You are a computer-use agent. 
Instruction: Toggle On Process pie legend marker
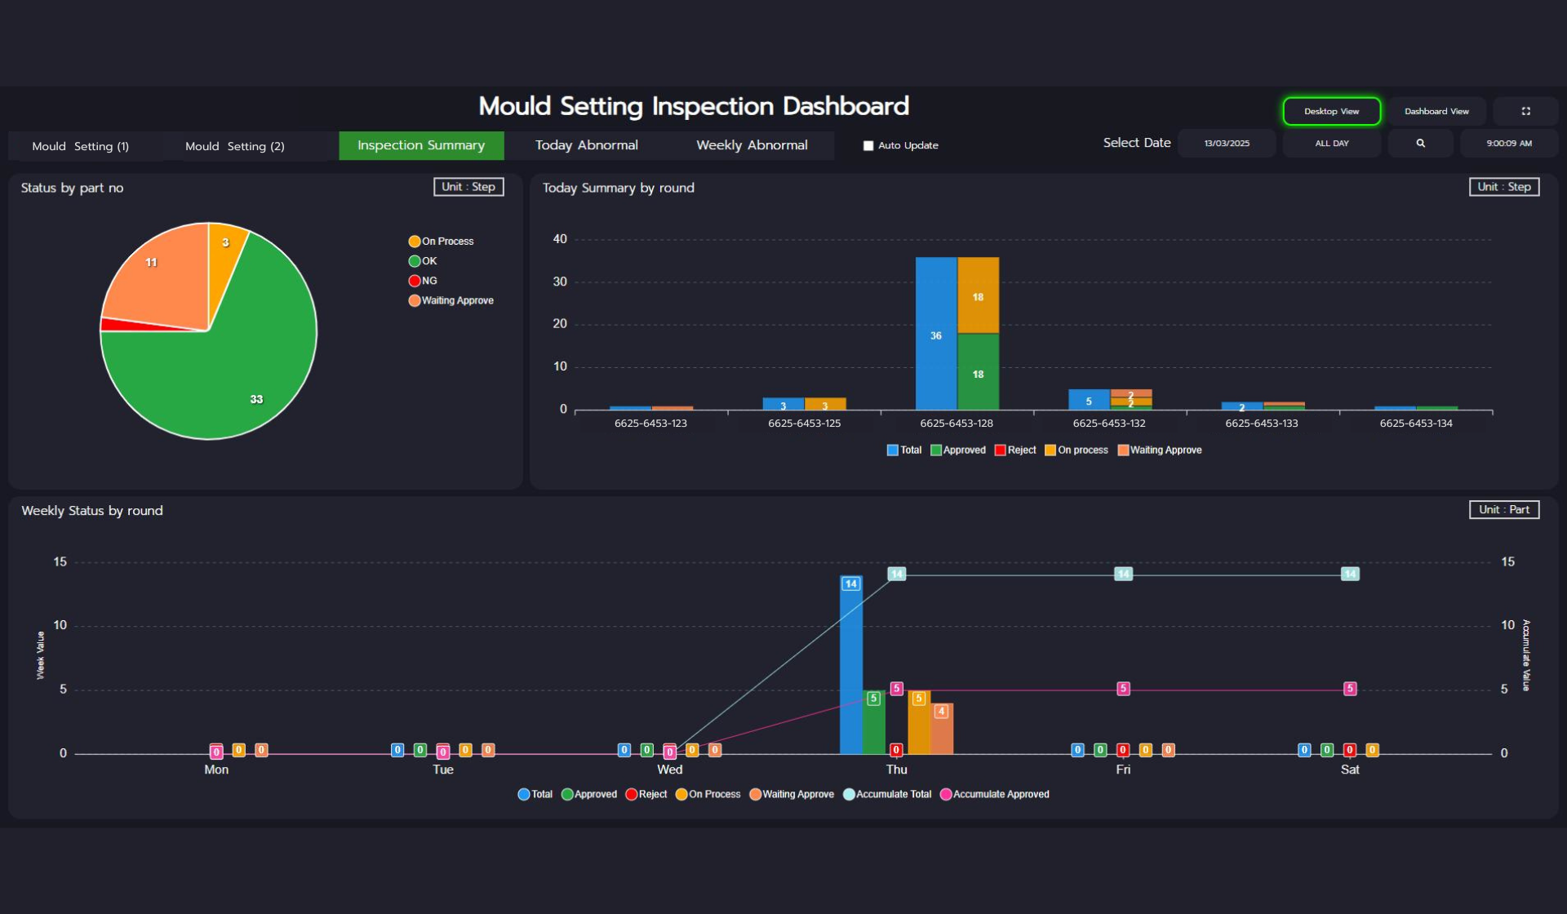point(415,242)
